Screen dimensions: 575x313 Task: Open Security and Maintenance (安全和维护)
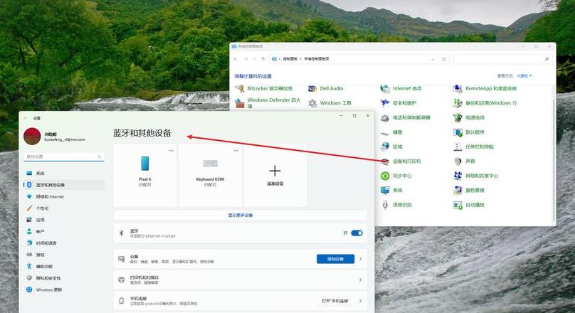[399, 103]
